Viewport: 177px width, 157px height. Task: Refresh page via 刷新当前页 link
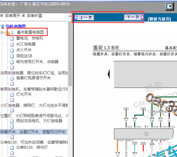coord(159,19)
